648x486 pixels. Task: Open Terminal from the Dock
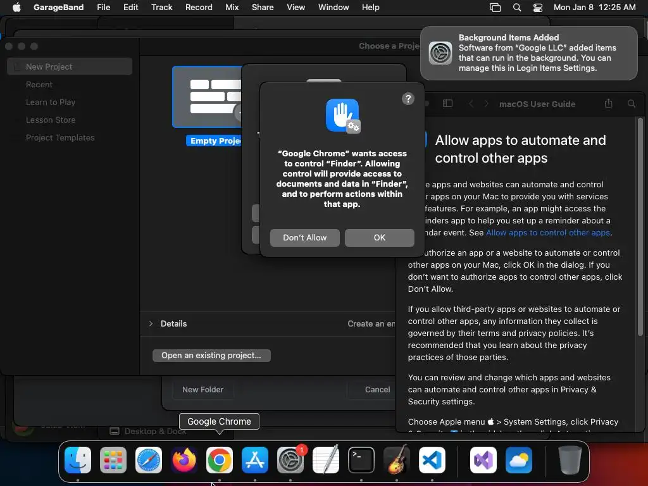click(361, 460)
